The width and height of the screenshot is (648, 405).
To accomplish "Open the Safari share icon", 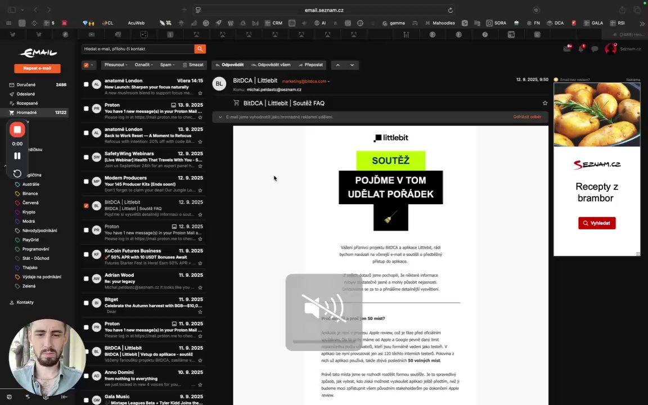I will [622, 10].
